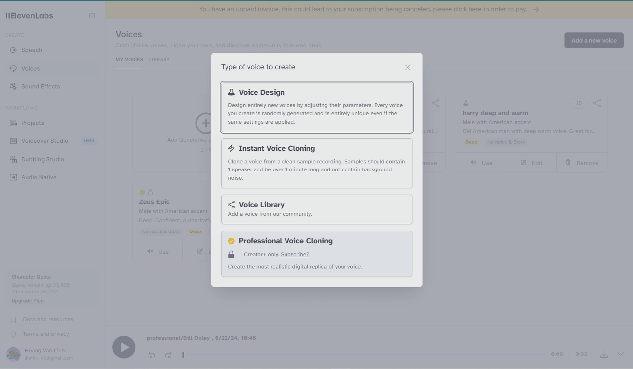Click the flask icon on harry deep and warm
The height and width of the screenshot is (369, 633).
(x=466, y=103)
